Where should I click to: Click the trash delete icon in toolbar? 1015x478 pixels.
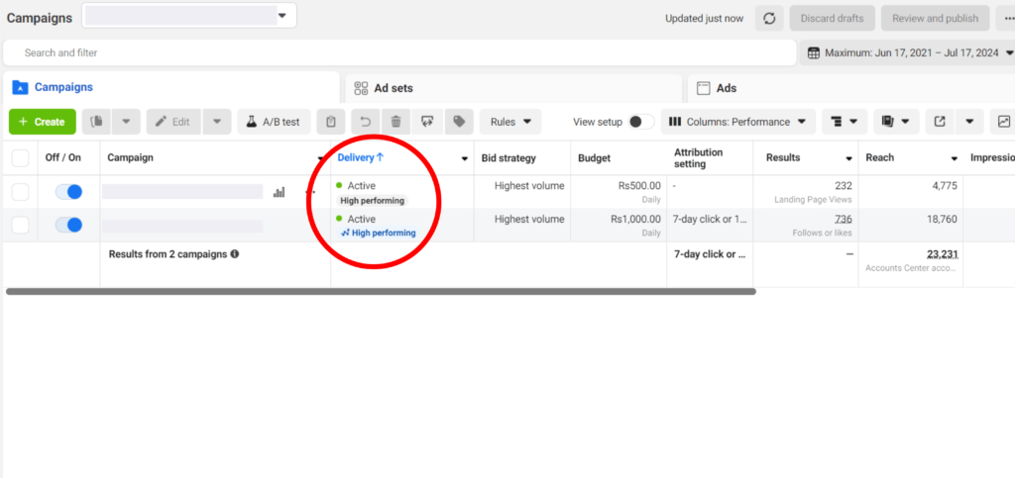tap(395, 122)
